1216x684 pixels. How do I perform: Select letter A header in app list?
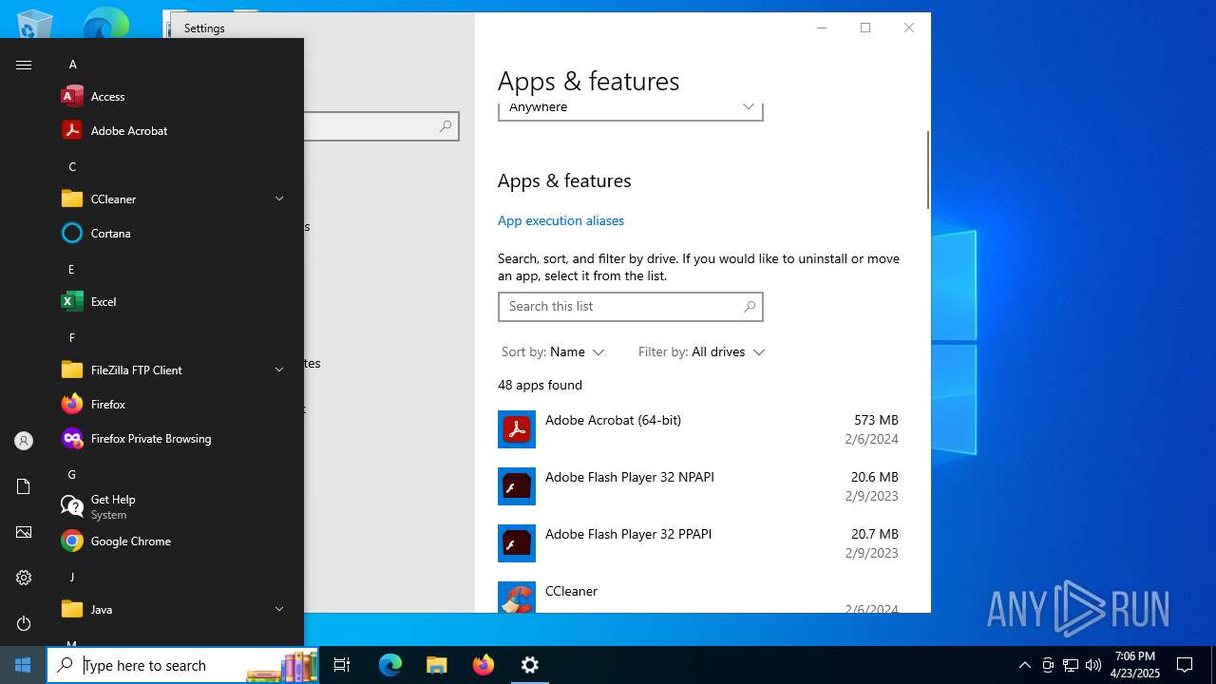click(72, 64)
